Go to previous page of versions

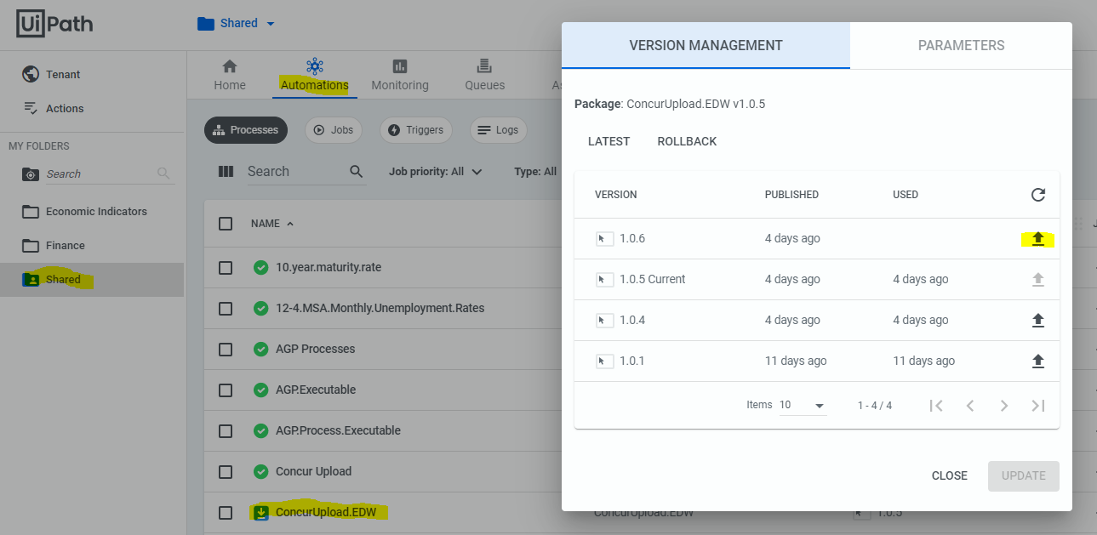tap(970, 406)
